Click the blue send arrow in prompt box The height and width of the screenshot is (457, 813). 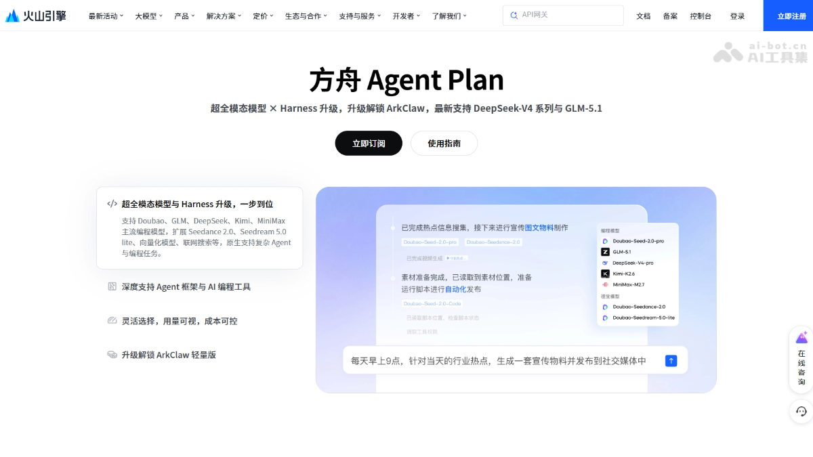[671, 361]
